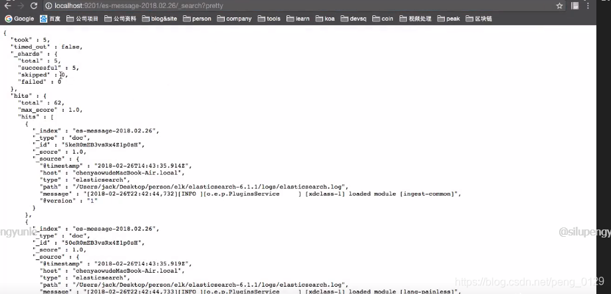Open the peak bookmark folder

pos(449,19)
